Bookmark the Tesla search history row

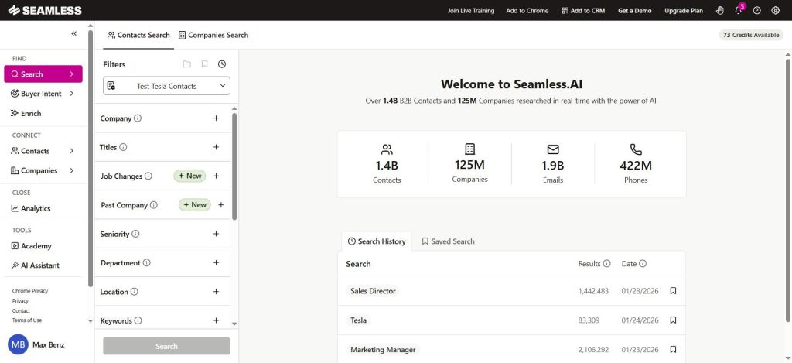click(673, 320)
